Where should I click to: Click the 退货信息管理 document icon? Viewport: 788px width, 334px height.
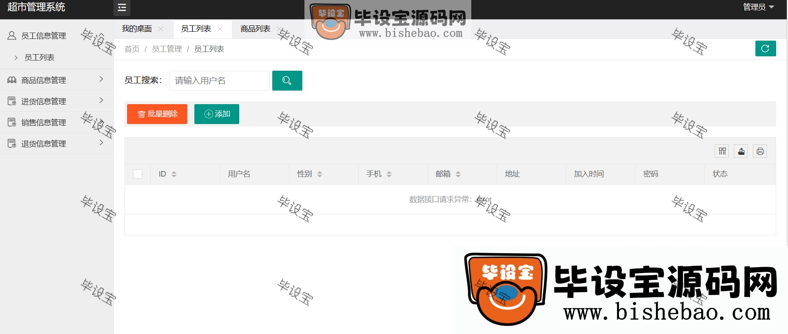[x=12, y=144]
